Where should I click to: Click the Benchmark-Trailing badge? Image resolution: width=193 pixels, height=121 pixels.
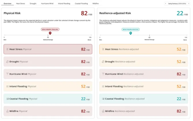coord(50,29)
